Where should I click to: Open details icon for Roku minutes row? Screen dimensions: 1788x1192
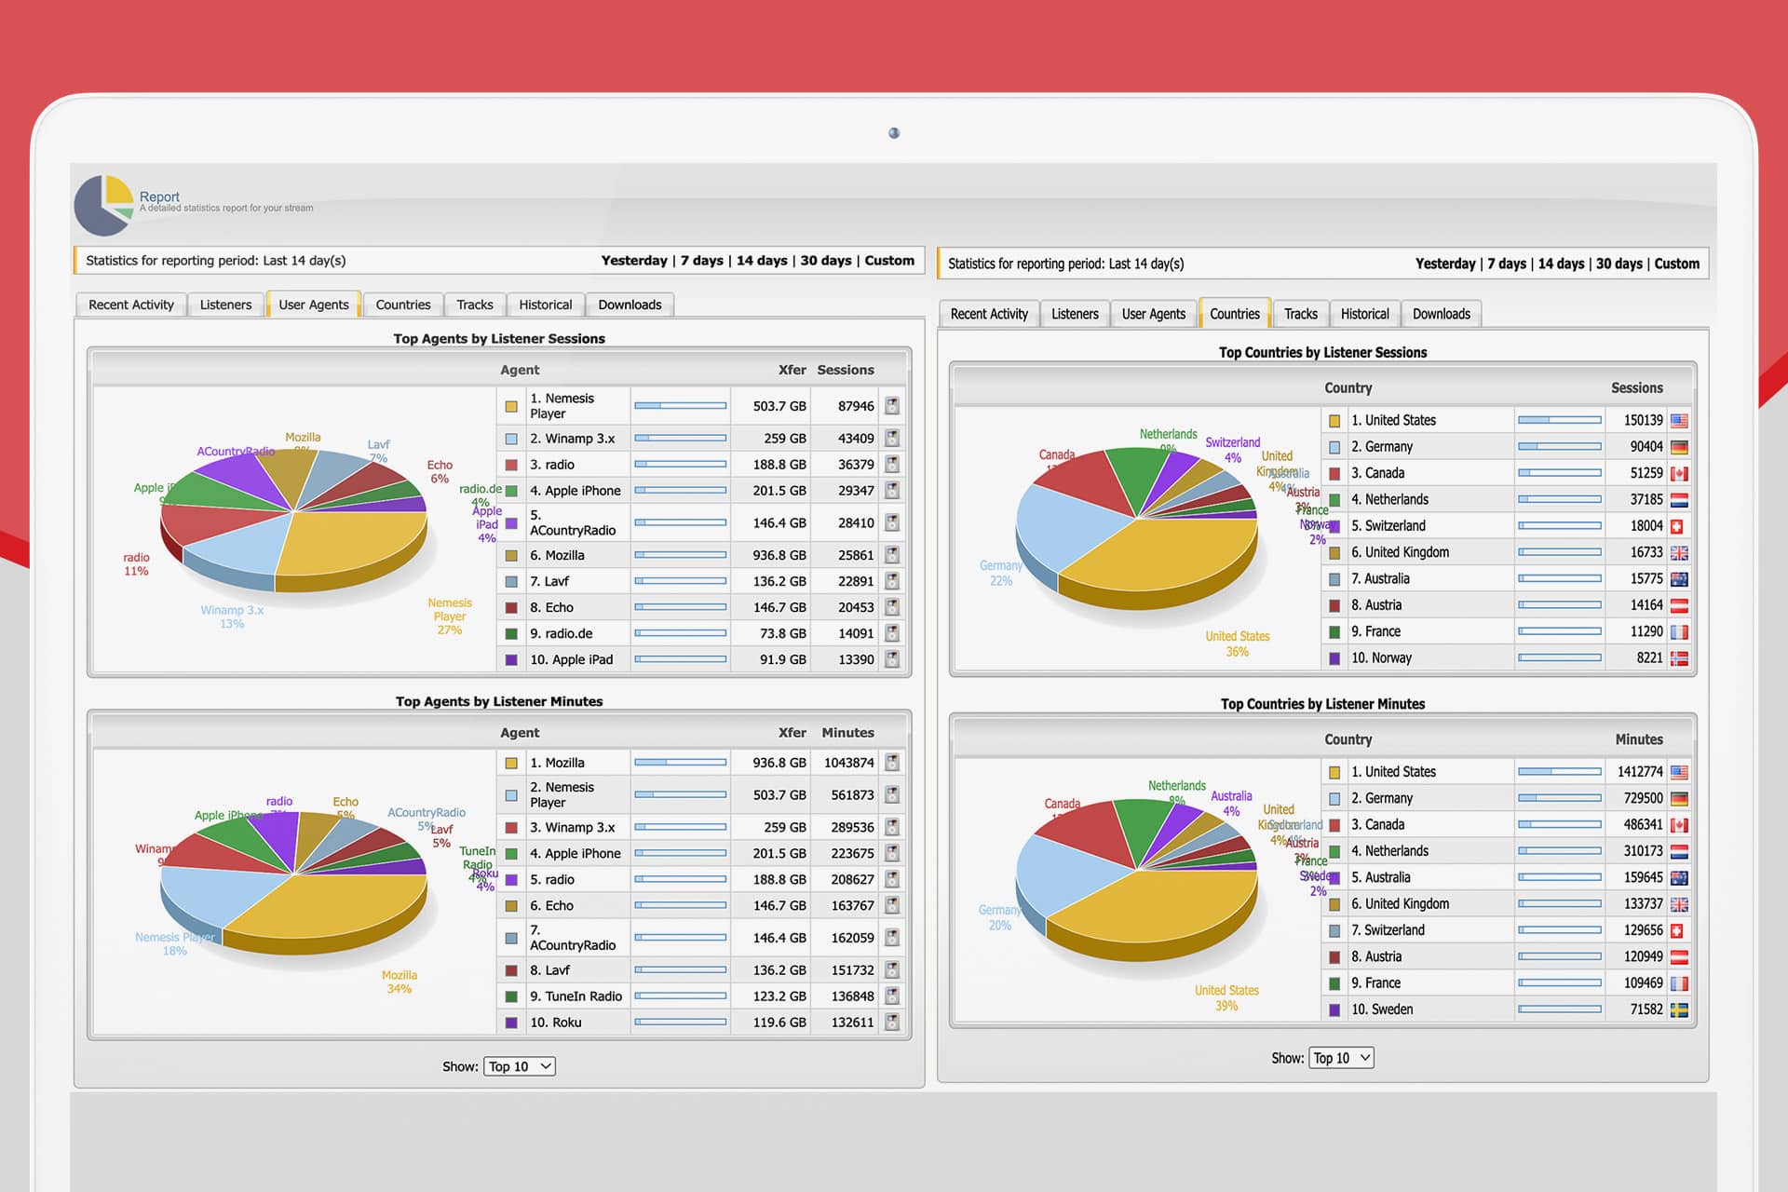click(892, 1022)
